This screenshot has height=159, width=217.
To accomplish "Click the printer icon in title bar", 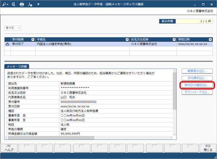I will [x=22, y=4].
